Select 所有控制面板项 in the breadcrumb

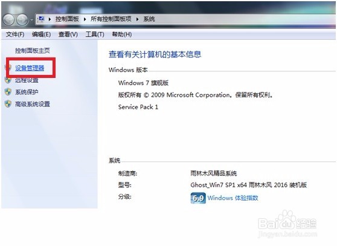coord(111,19)
